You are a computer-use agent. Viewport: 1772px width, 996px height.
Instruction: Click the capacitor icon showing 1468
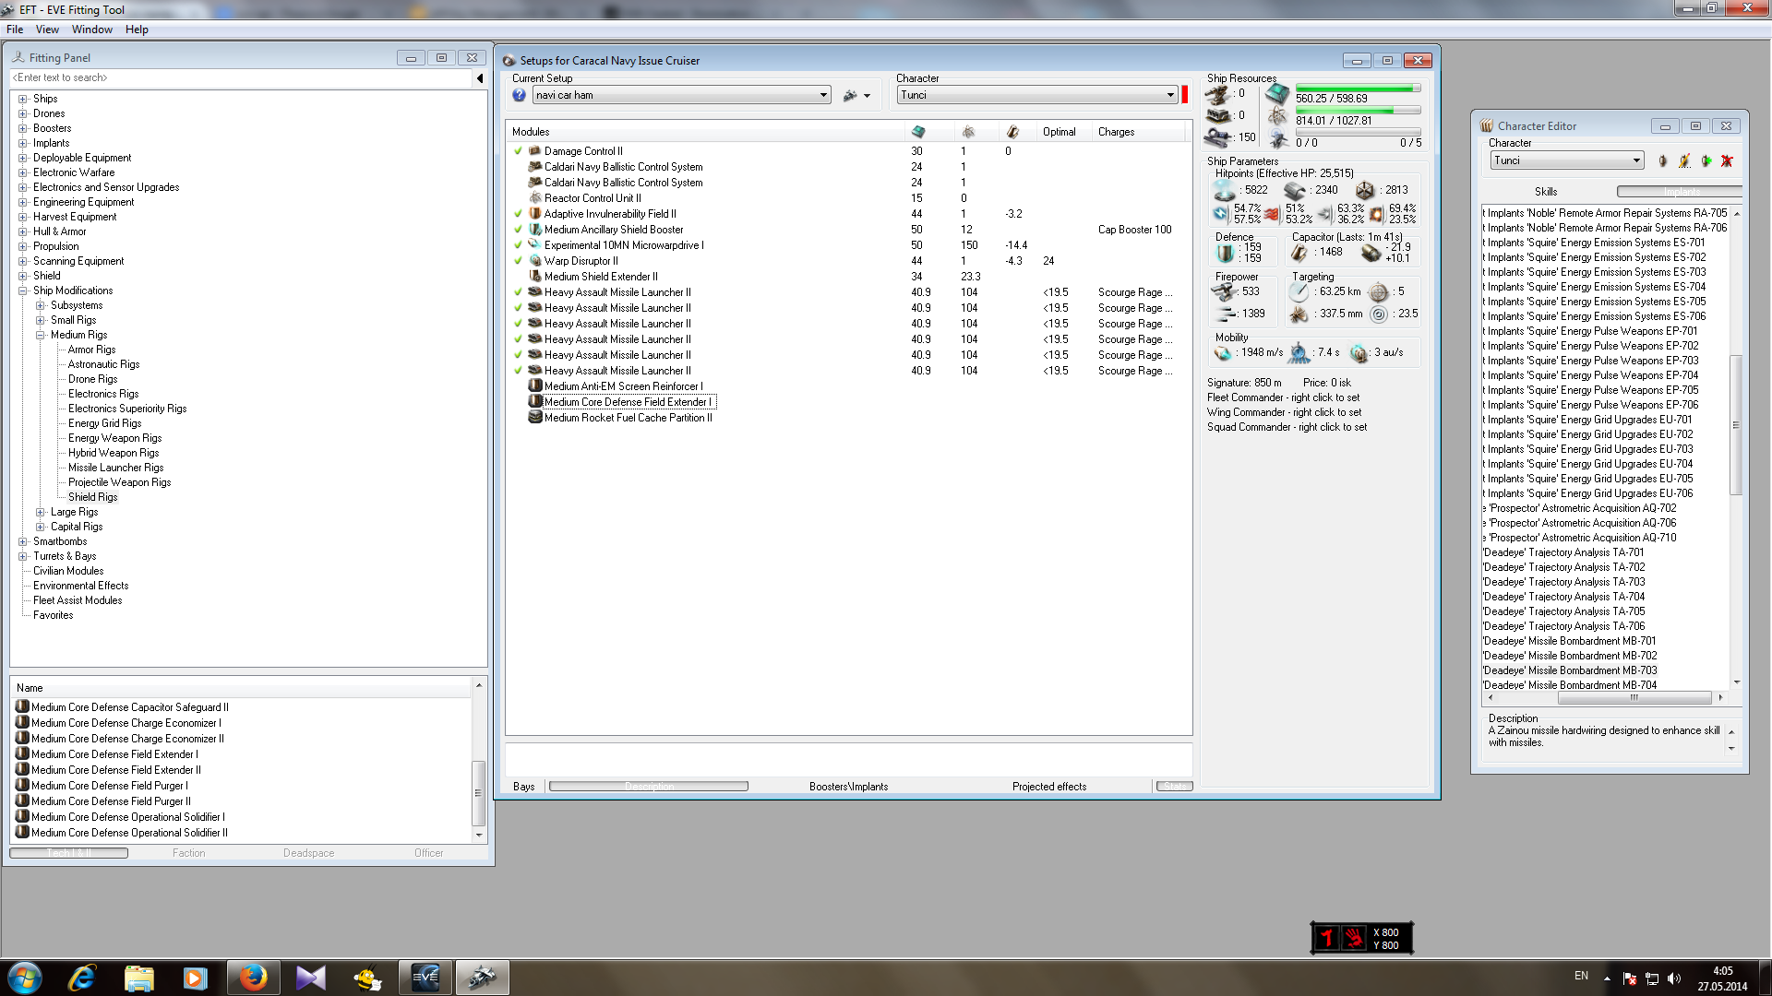[x=1299, y=253]
